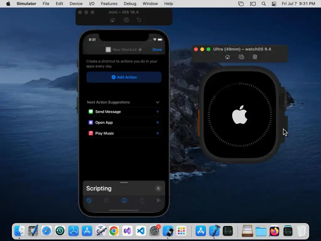Viewport: 321px width, 241px height.
Task: Open the Help menu
Action: click(x=168, y=4)
